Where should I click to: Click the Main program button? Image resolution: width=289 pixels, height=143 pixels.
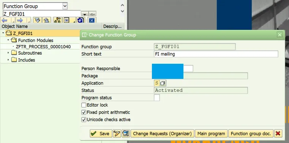(x=211, y=134)
